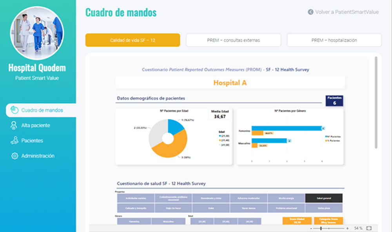
Task: Toggle the Calmado y tranquilo slicer
Action: (x=136, y=208)
